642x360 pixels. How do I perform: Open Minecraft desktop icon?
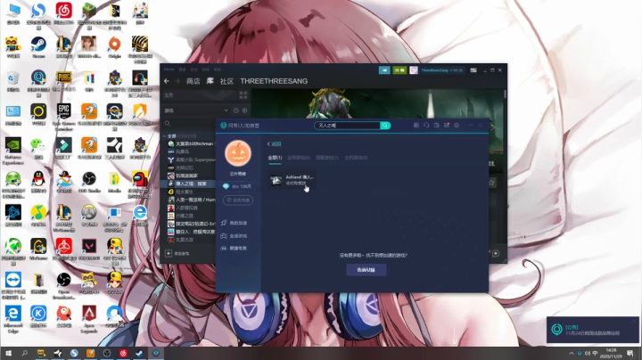tap(89, 15)
